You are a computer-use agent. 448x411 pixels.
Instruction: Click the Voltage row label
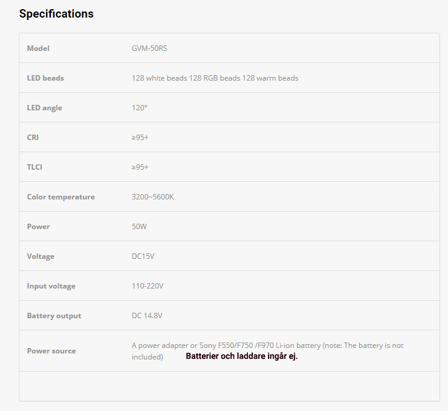pos(41,256)
